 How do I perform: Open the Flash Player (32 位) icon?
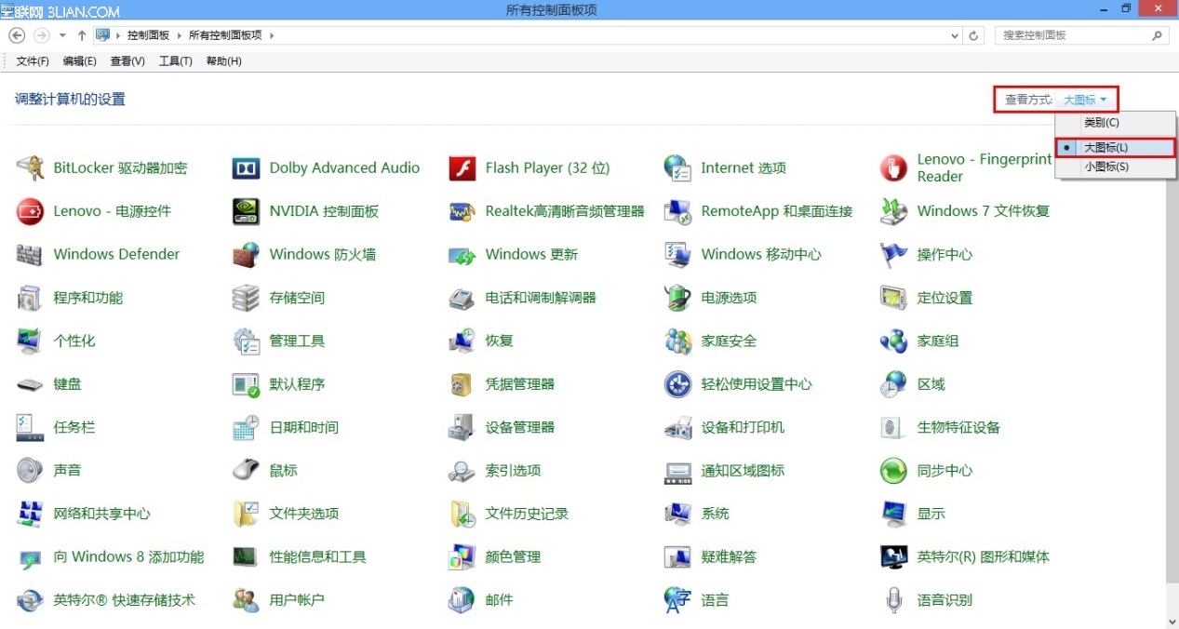[x=462, y=168]
